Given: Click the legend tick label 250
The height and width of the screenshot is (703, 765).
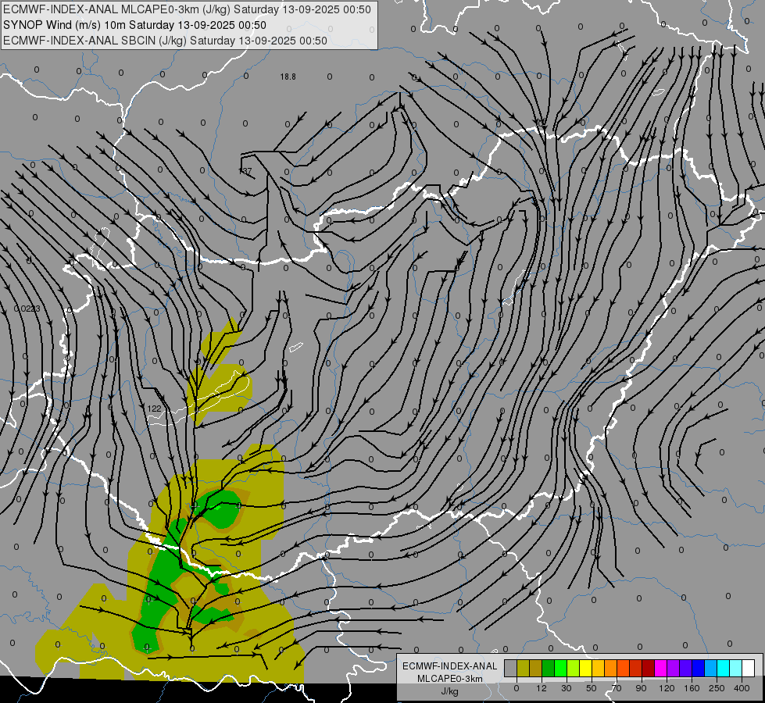Looking at the screenshot, I should [x=717, y=688].
